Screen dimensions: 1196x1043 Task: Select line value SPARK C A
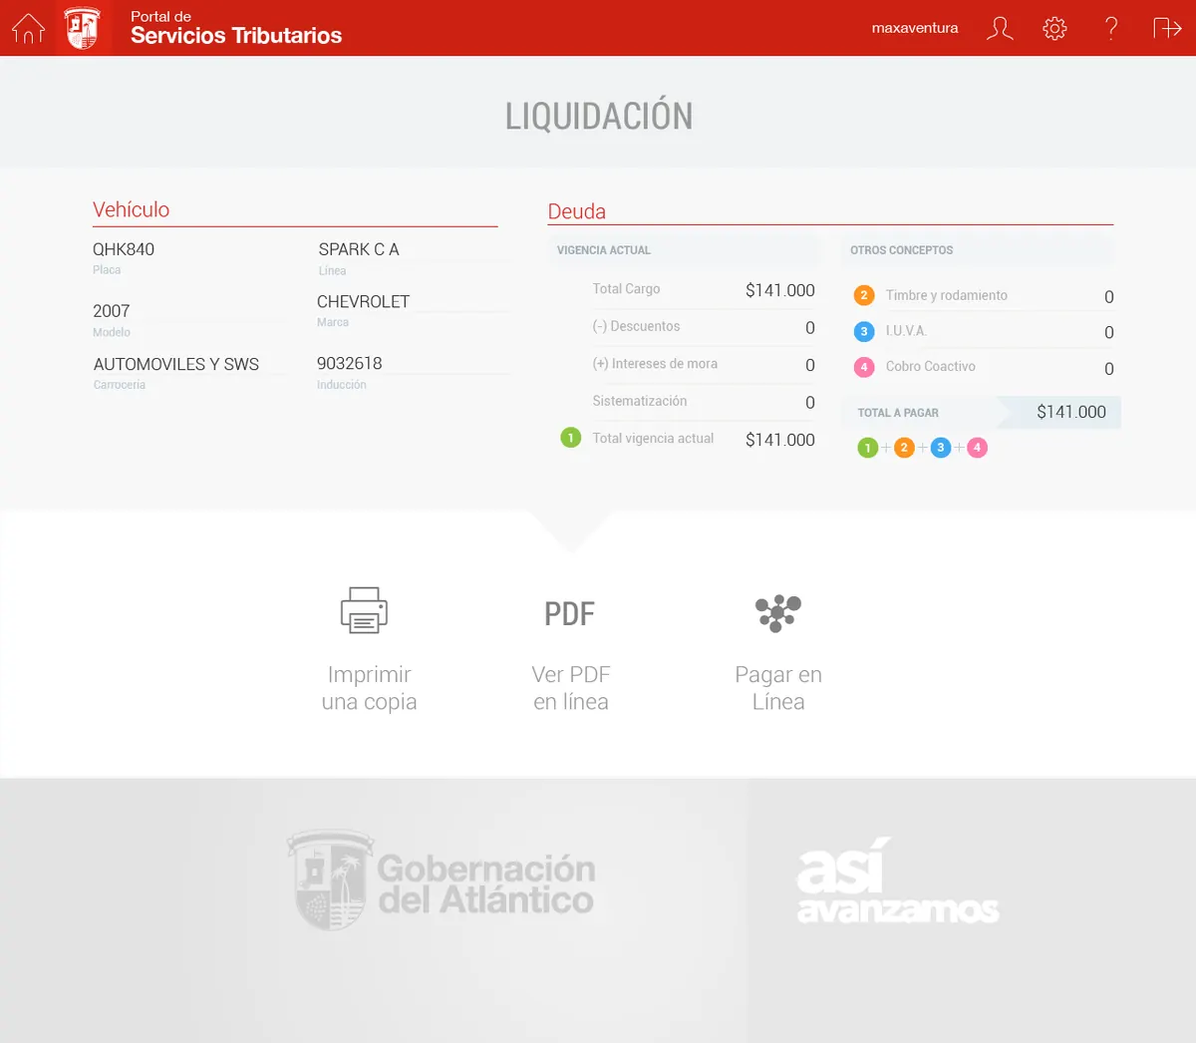tap(359, 249)
